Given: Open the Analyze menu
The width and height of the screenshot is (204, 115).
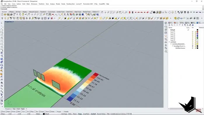Looking at the screenshot, I should click(x=52, y=4).
